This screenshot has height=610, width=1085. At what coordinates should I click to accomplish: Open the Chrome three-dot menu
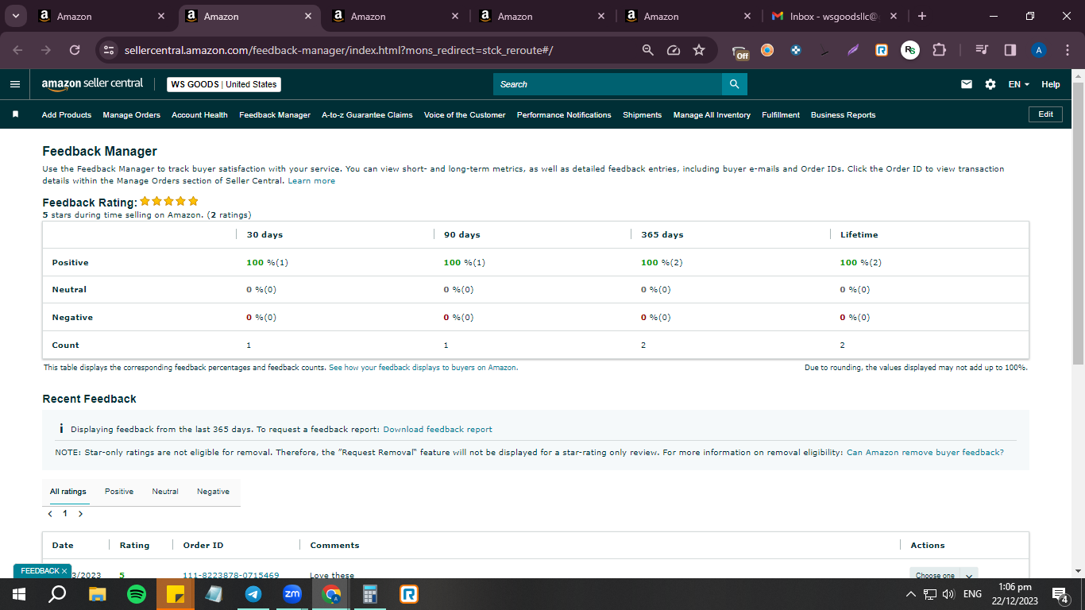(1068, 50)
